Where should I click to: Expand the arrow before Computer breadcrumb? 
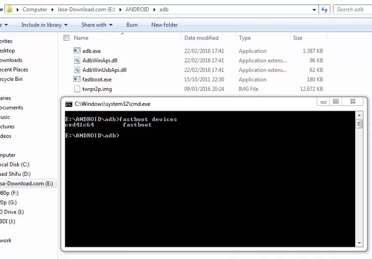pyautogui.click(x=18, y=10)
